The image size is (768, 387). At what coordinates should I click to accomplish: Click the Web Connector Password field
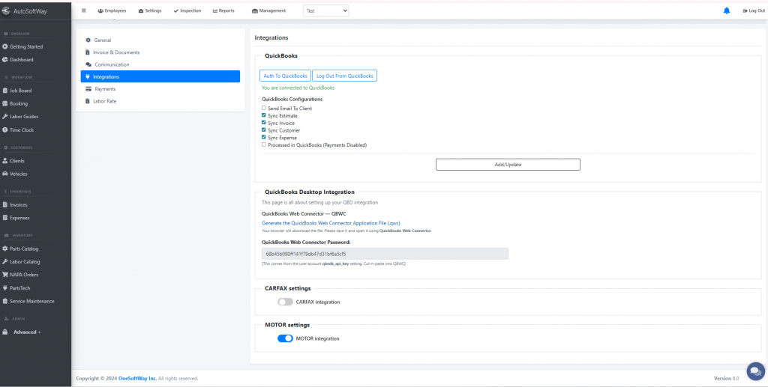385,254
